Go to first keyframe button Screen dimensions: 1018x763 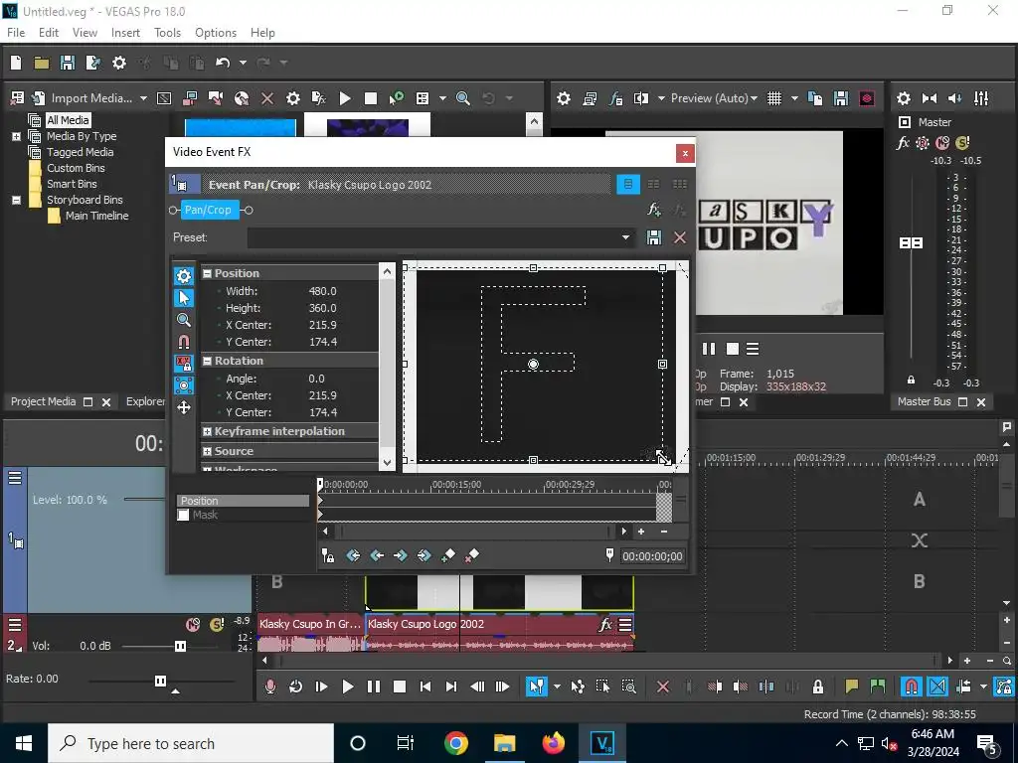(x=353, y=555)
